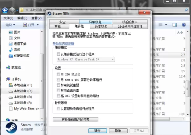Click the 取消 button

pyautogui.click(x=118, y=131)
